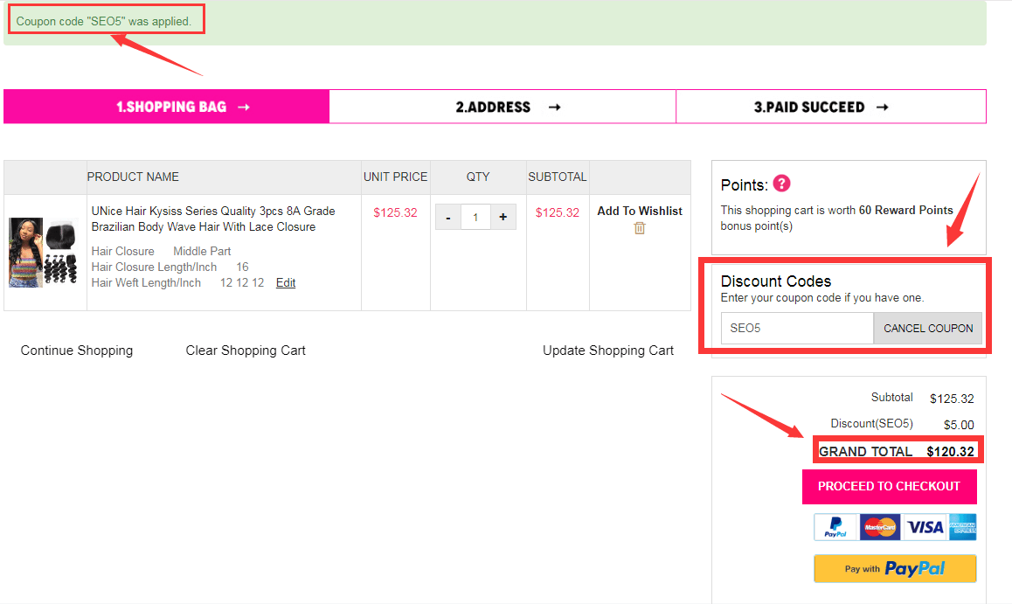Click the Discount(SEO5) $5.00 amount
The height and width of the screenshot is (604, 1012).
pos(959,425)
